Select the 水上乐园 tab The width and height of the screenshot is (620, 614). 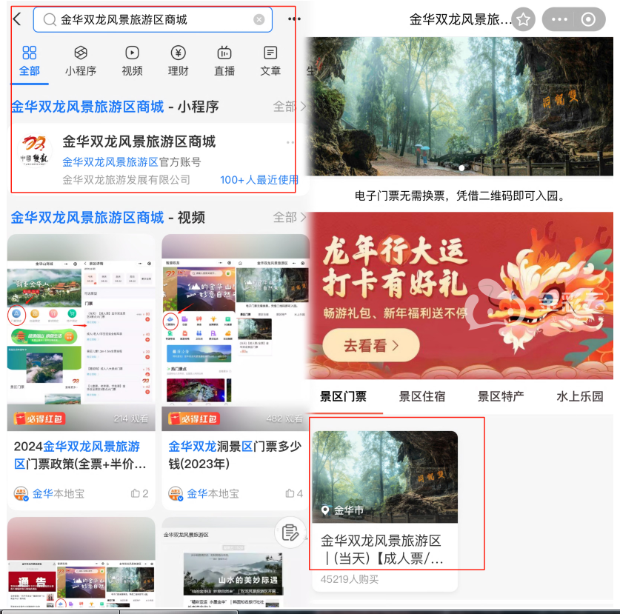click(580, 396)
